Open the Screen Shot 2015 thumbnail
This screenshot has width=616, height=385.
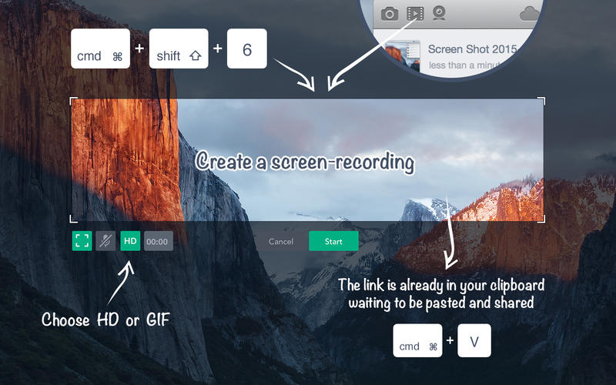point(407,55)
